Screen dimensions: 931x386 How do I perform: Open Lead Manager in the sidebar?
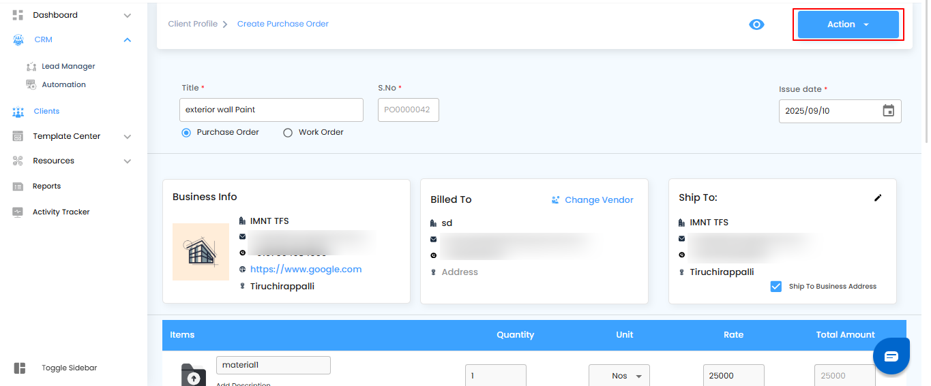(x=68, y=67)
